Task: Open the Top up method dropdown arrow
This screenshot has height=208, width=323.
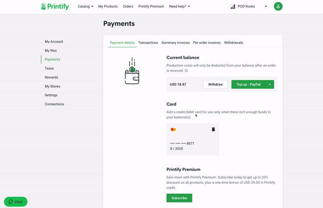Action: click(x=270, y=84)
